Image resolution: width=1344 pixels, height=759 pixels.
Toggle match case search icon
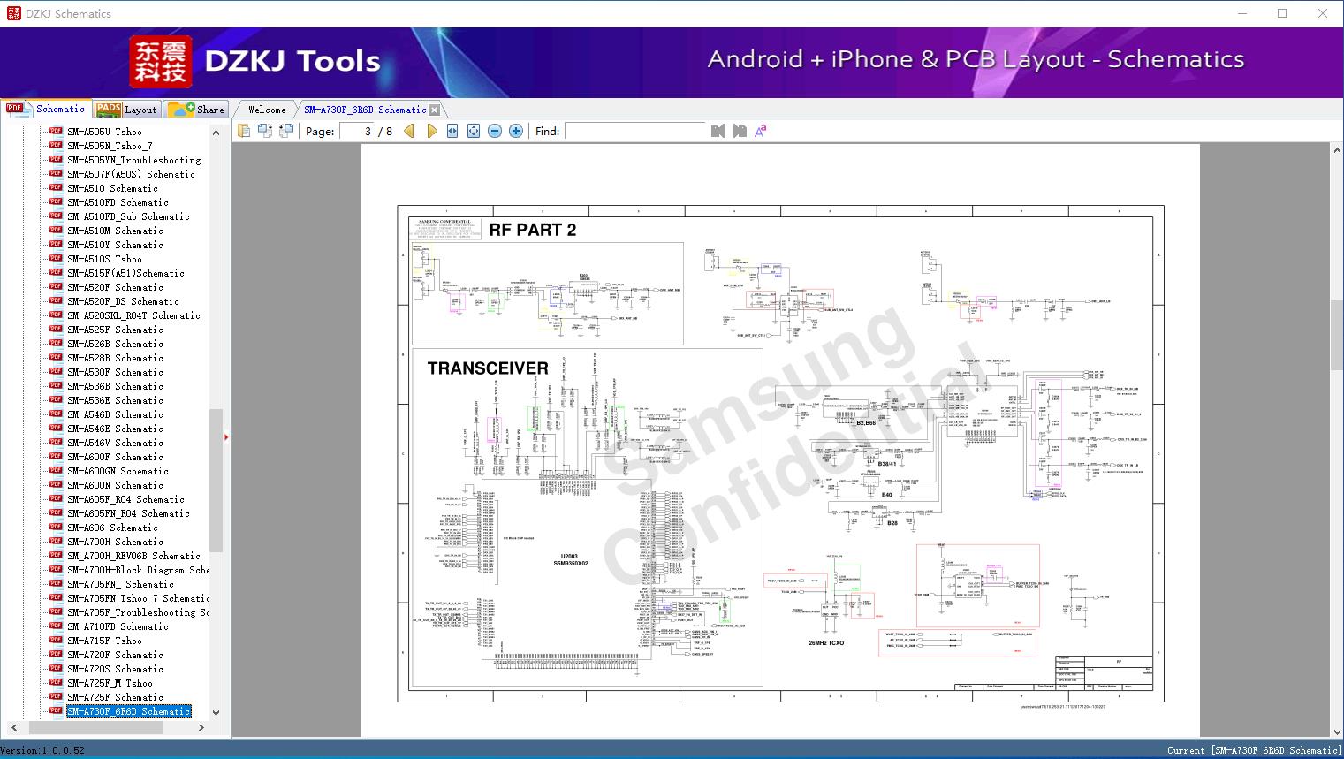click(760, 131)
